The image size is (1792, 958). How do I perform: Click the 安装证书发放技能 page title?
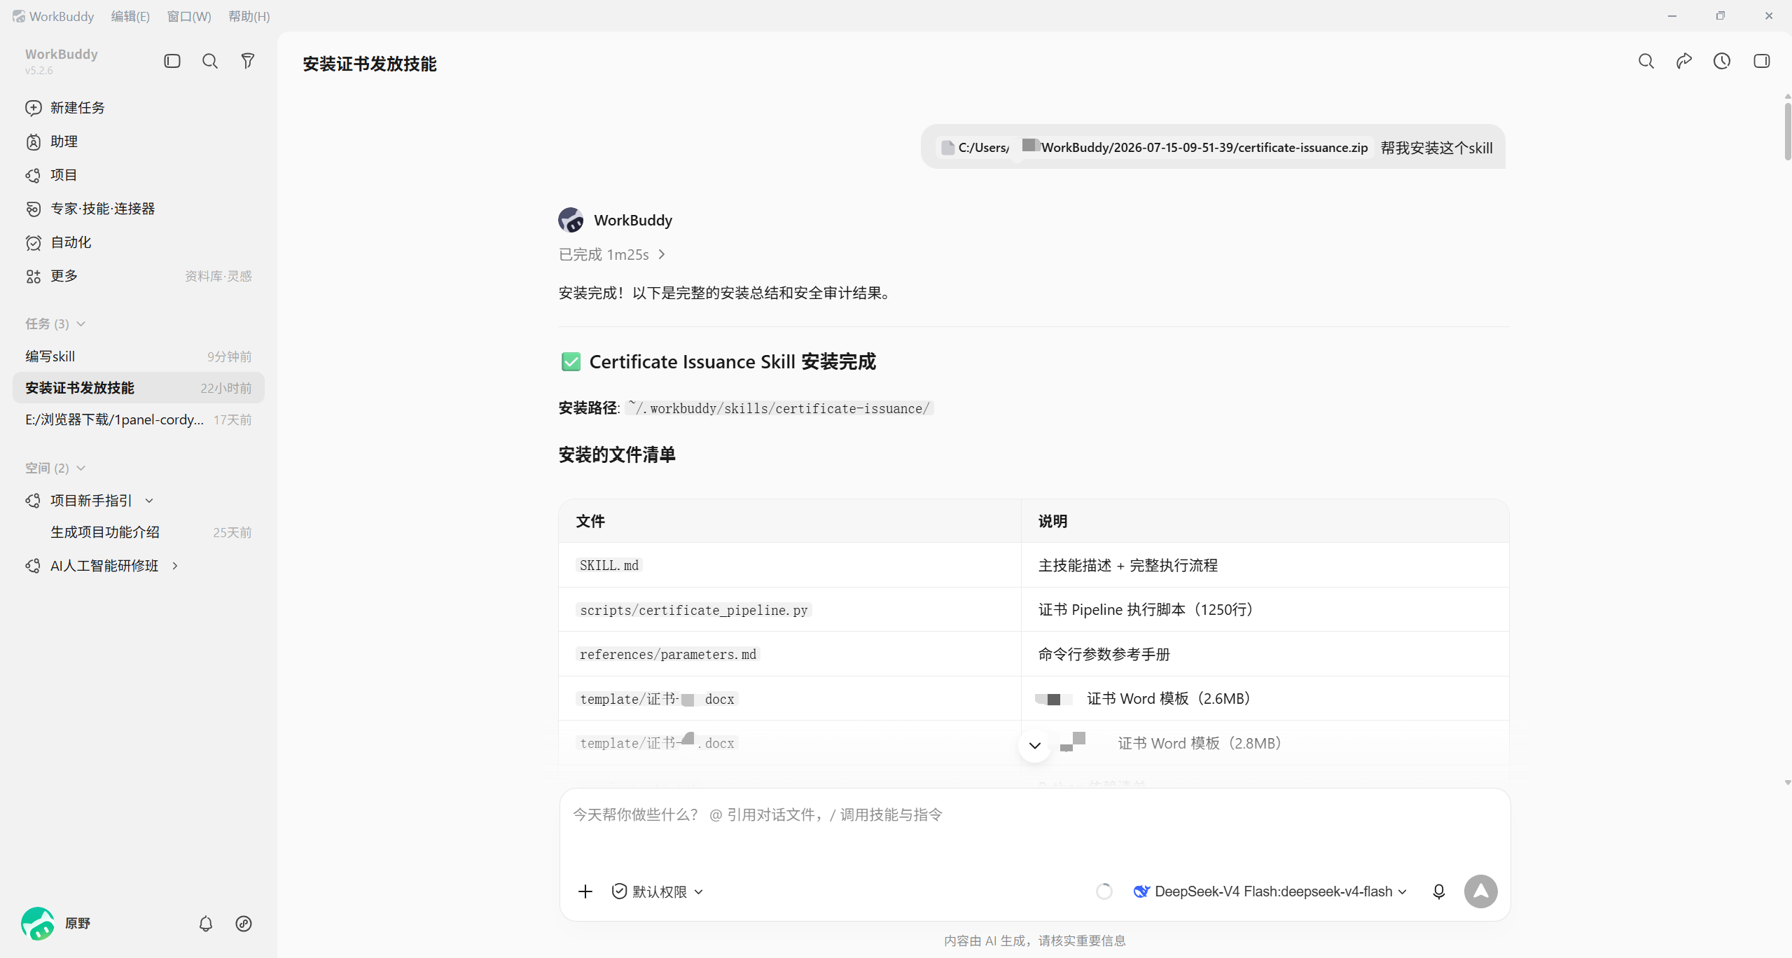[x=370, y=64]
